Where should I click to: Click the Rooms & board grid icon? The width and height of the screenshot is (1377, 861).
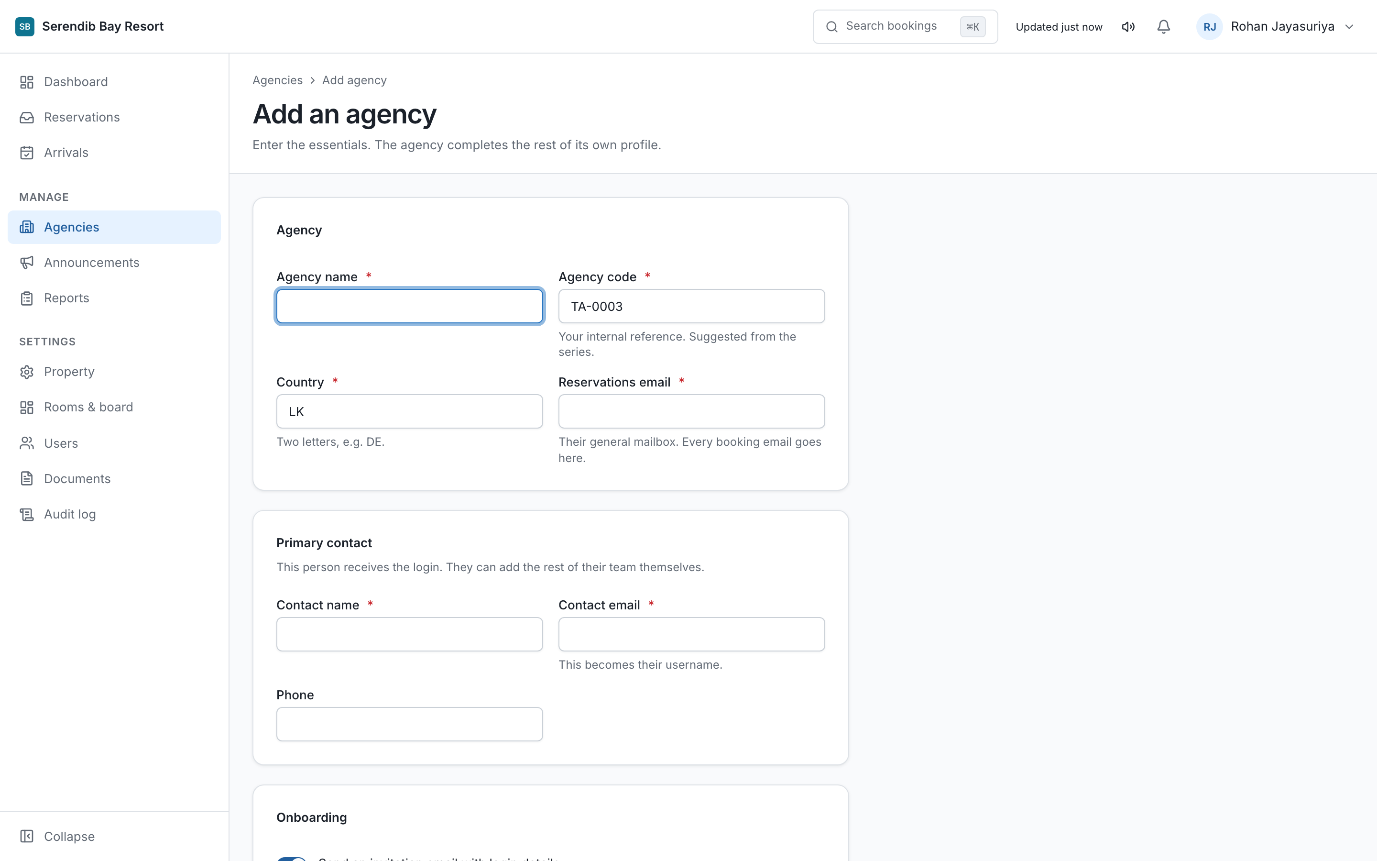(27, 407)
